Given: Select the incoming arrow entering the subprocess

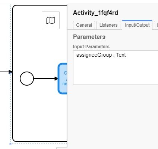Looking at the screenshot, I should [6, 72].
